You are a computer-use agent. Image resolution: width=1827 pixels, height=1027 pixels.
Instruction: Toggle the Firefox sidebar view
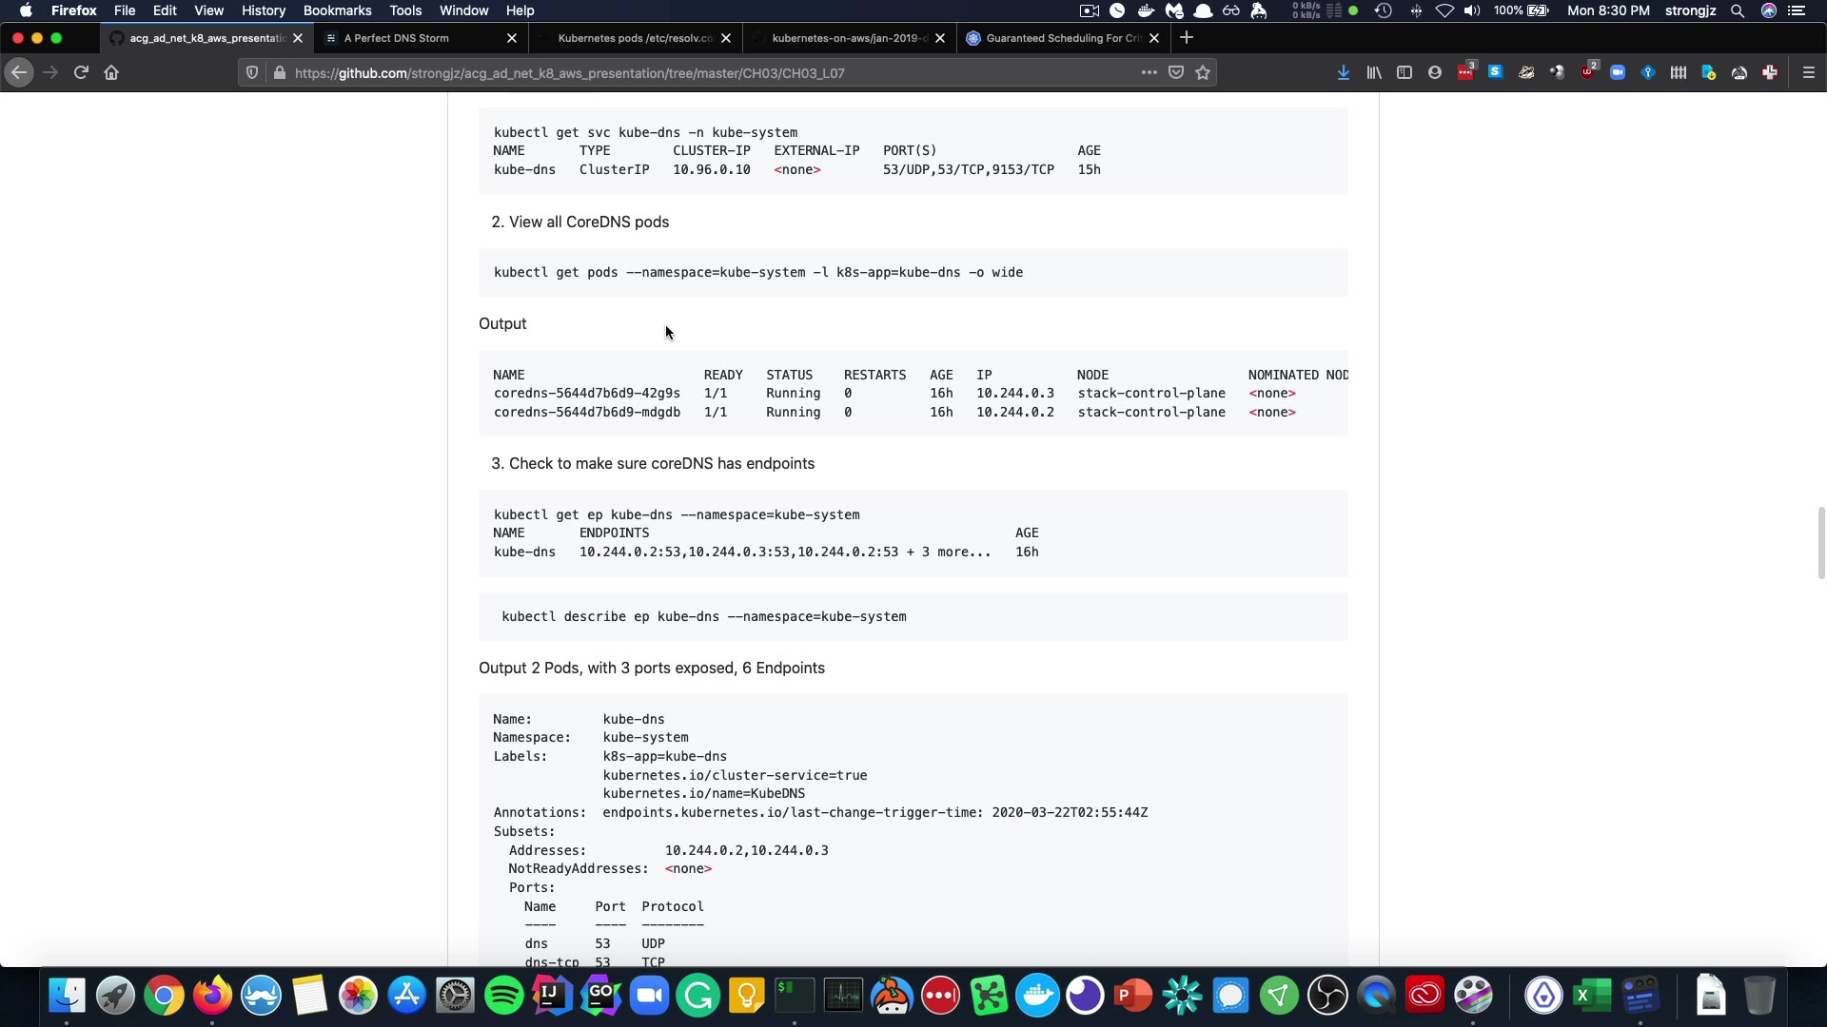(1405, 72)
